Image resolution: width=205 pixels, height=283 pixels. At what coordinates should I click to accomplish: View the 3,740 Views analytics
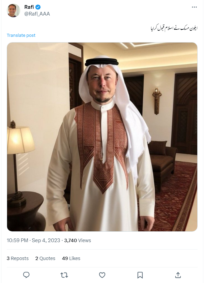click(x=78, y=240)
